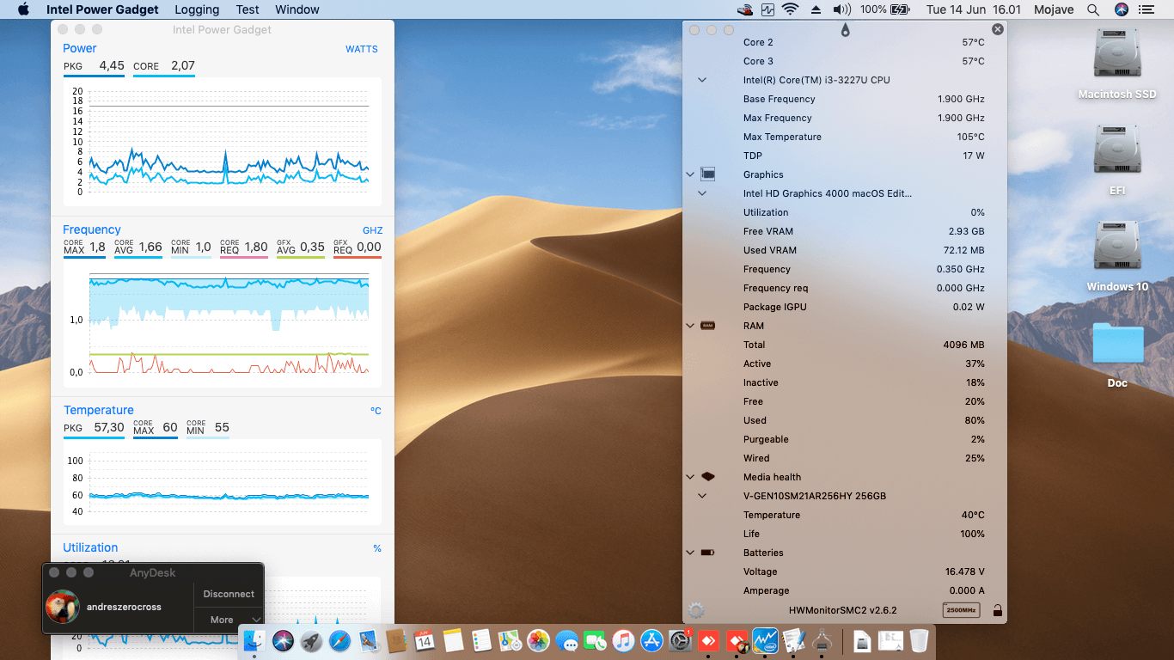This screenshot has height=660, width=1174.
Task: Open the Test menu
Action: (248, 9)
